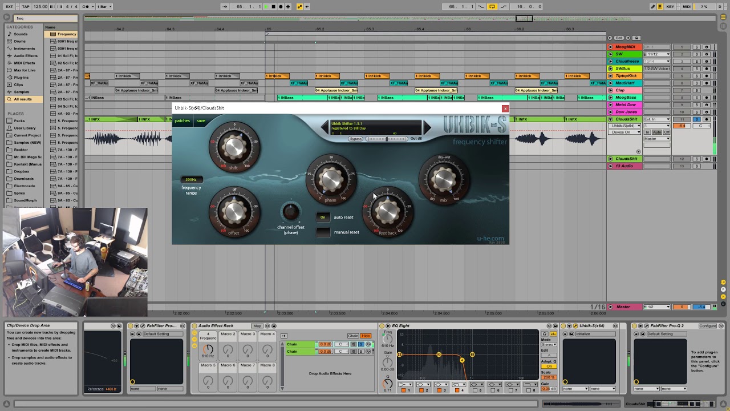
Task: Open the Ext. In input type dropdown
Action: coord(657,119)
